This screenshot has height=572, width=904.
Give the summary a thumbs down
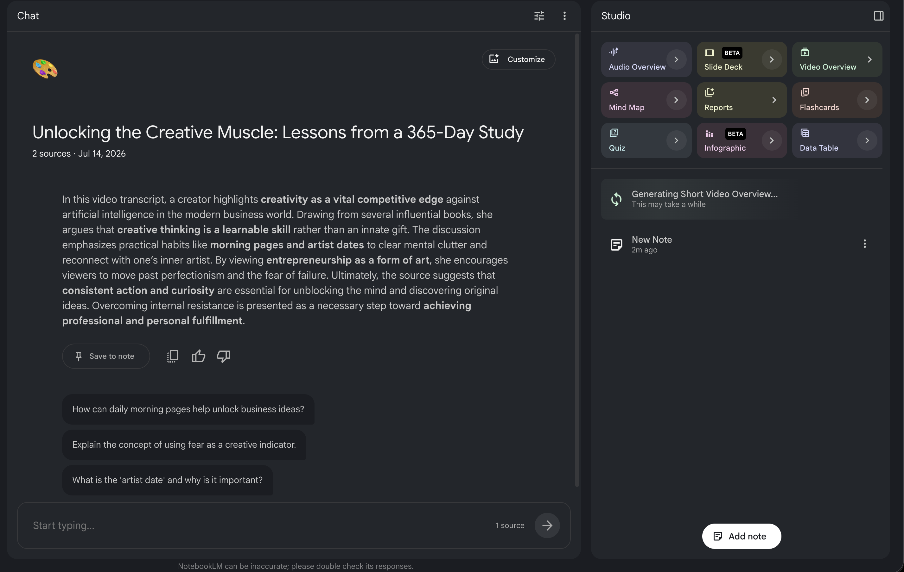223,356
